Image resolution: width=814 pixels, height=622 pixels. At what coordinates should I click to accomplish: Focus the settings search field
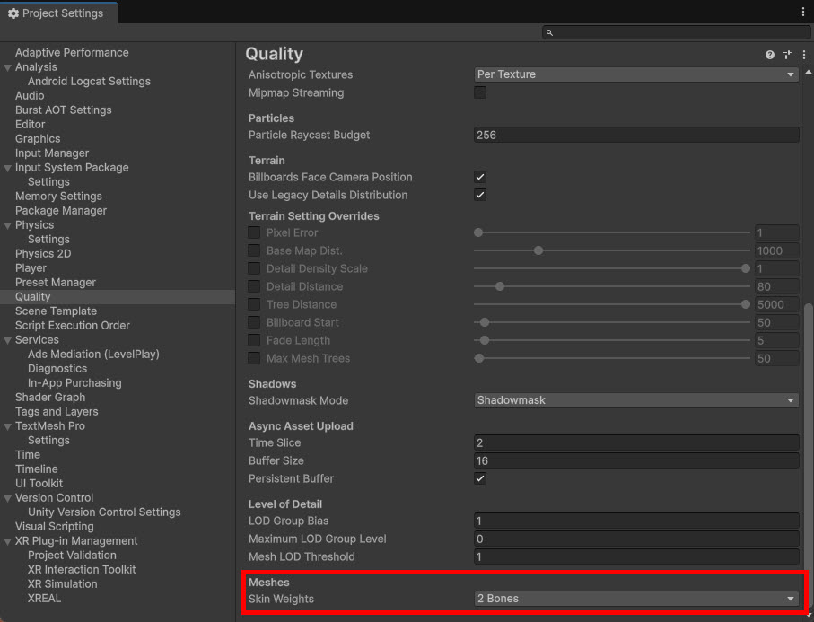(676, 32)
